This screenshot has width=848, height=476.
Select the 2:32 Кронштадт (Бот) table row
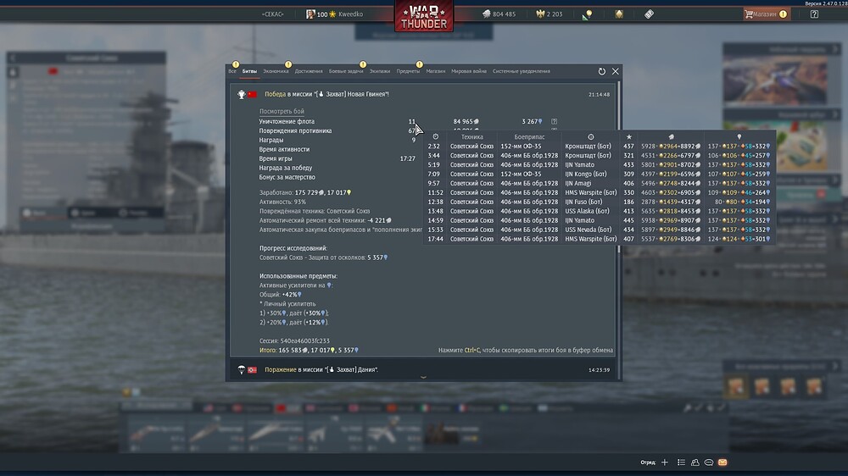click(600, 147)
